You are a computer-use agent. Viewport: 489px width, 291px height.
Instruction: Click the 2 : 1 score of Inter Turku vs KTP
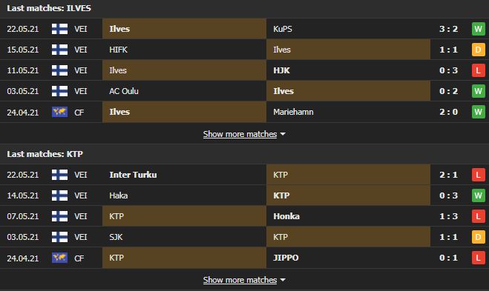click(x=448, y=175)
